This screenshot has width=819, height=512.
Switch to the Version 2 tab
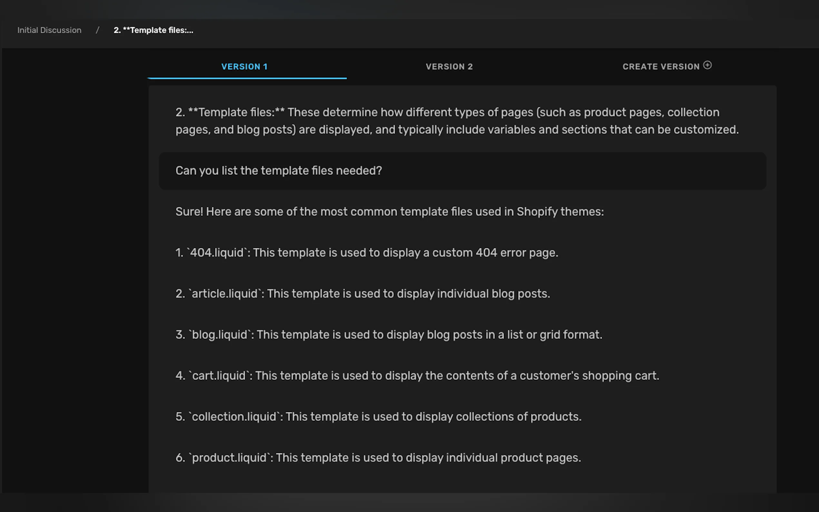[449, 67]
